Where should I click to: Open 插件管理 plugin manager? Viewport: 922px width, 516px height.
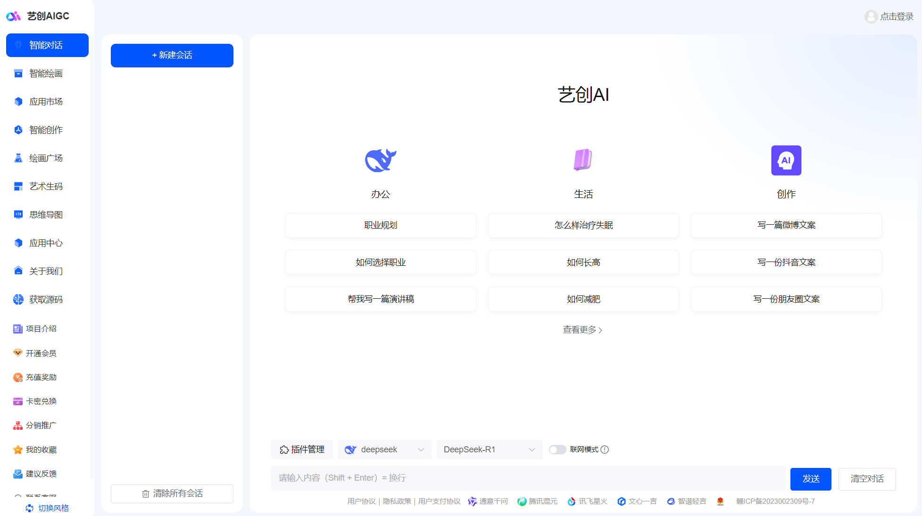(302, 449)
